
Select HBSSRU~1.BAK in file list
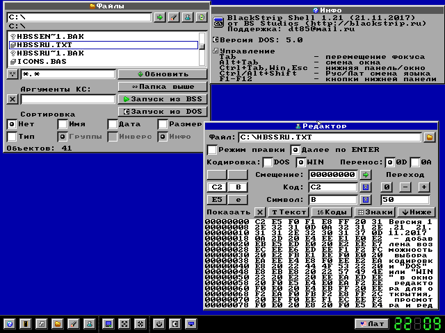coord(104,53)
